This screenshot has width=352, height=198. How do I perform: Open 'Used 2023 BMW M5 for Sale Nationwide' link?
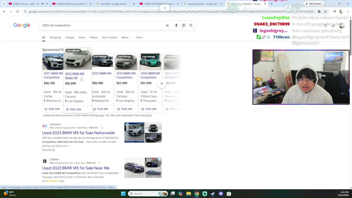78,133
